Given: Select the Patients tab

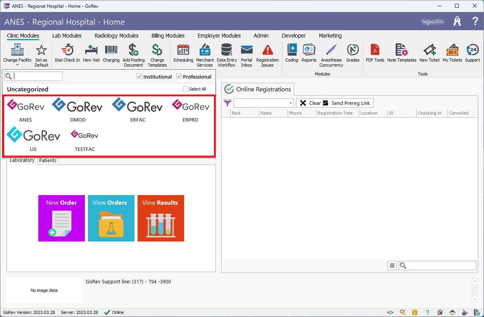Looking at the screenshot, I should pyautogui.click(x=48, y=161).
